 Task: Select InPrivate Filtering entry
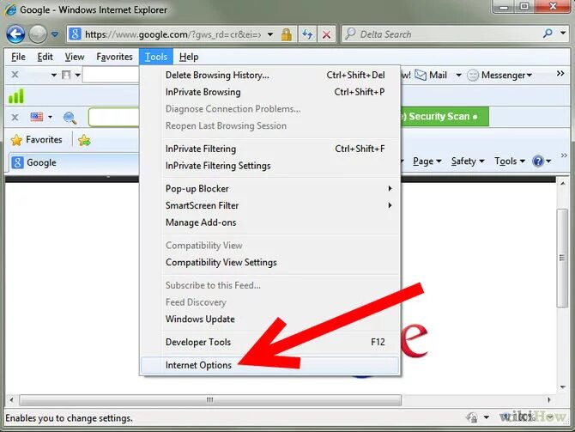click(270, 149)
